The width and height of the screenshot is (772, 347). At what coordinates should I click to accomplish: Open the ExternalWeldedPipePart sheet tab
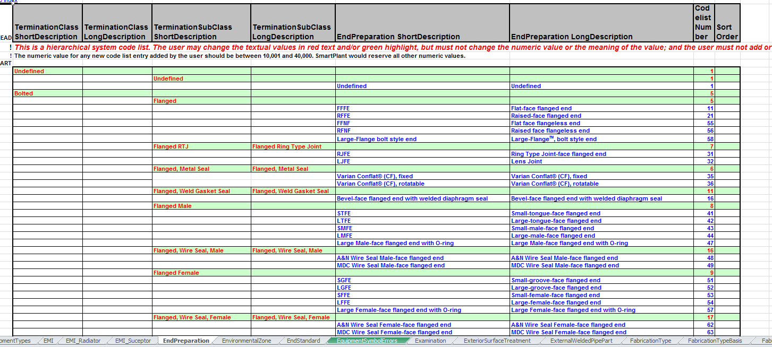(x=581, y=341)
